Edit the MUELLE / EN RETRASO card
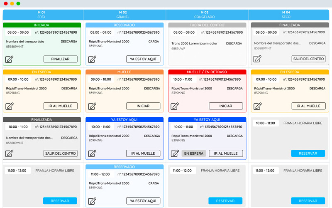This screenshot has height=208, width=332. 175,106
